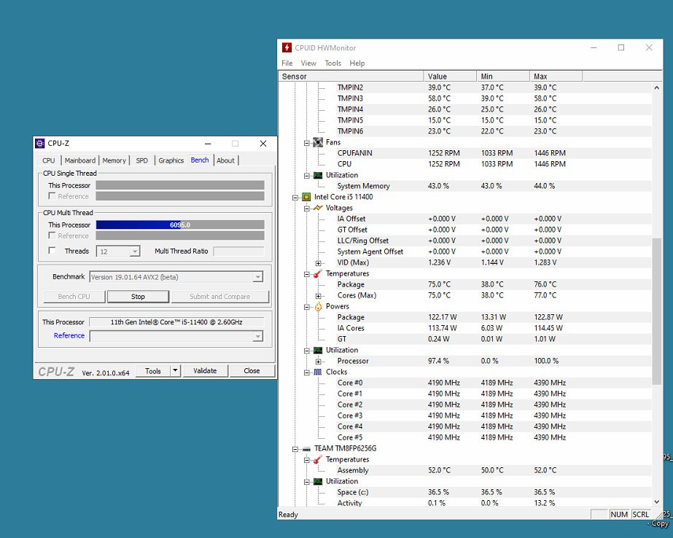The height and width of the screenshot is (538, 673).
Task: Click the Temperatures icon under Intel Core i5
Action: [x=318, y=273]
